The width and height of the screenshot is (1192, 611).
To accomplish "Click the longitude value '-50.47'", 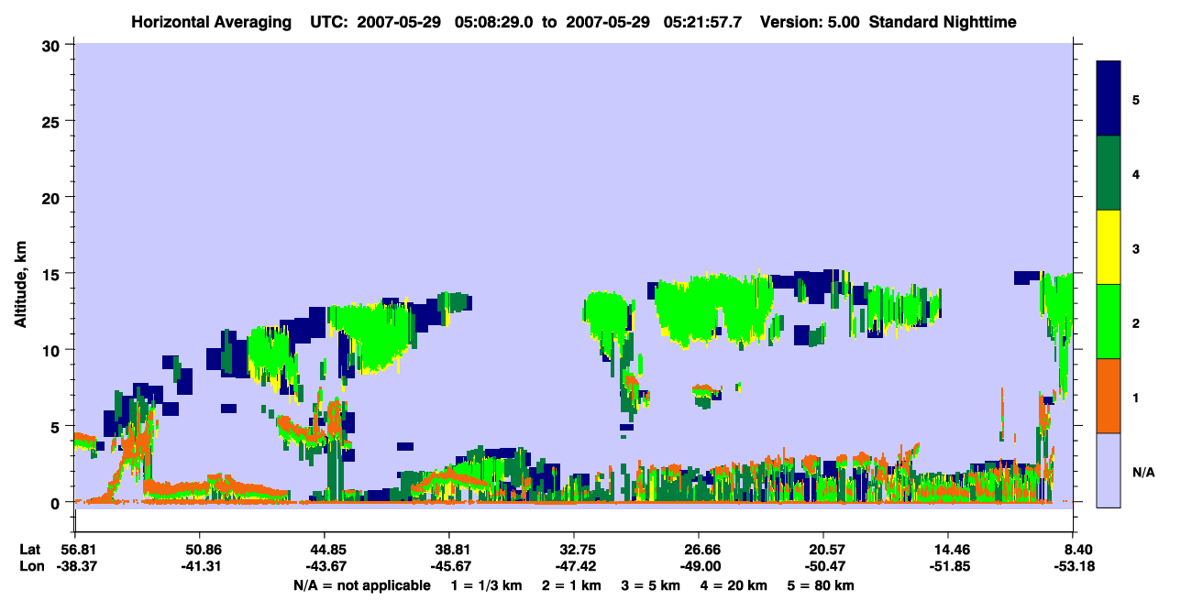I will pos(823,567).
